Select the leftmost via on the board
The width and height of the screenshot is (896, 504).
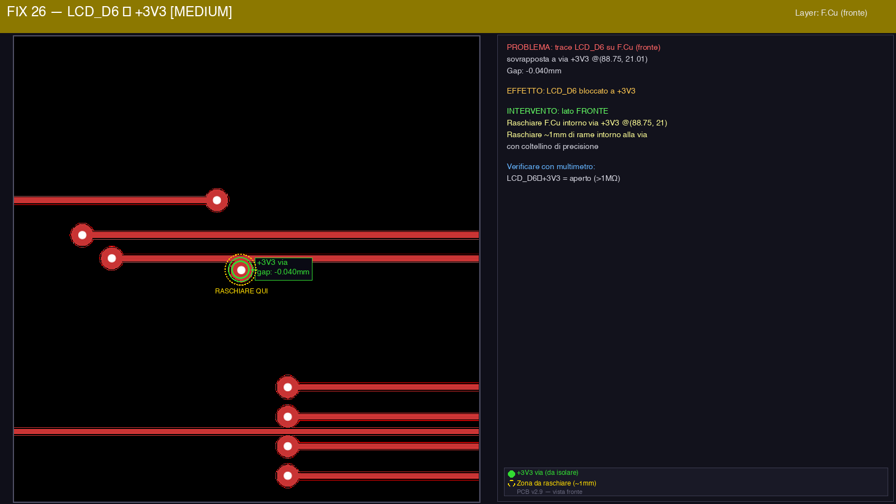click(82, 235)
